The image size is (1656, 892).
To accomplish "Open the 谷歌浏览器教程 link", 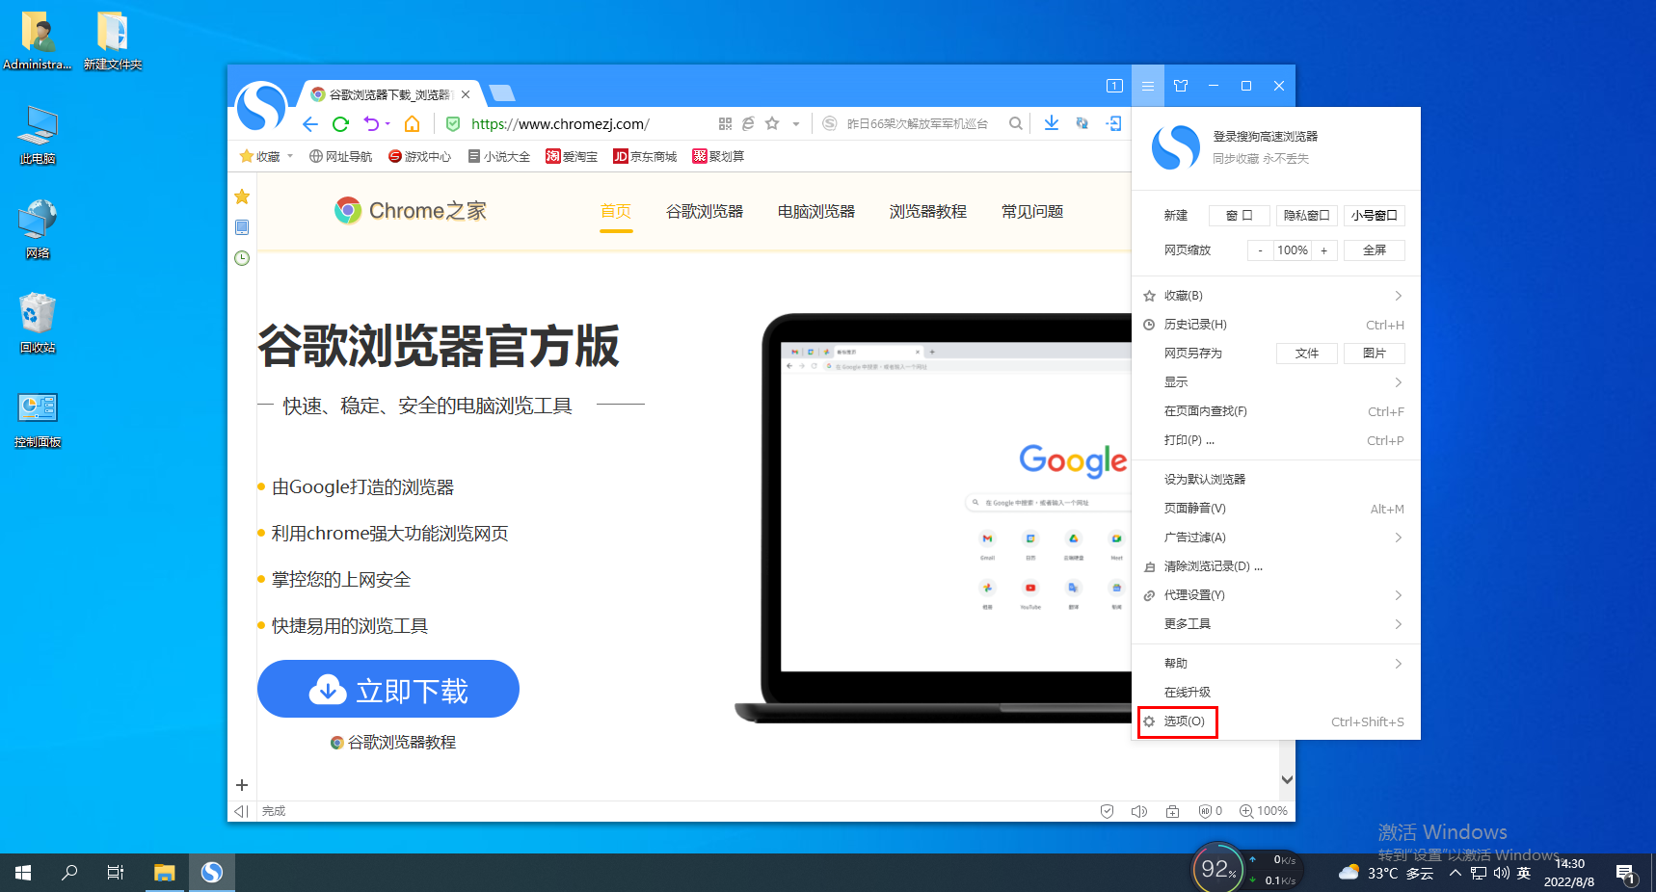I will coord(391,742).
